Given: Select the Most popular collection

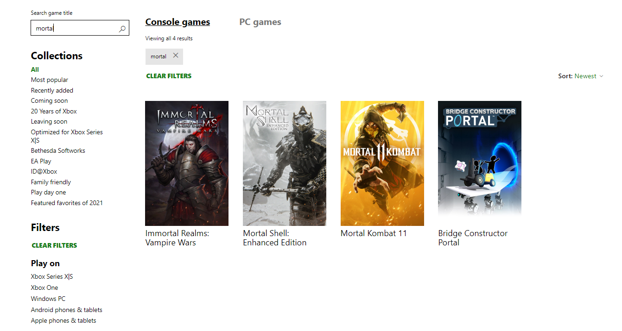Looking at the screenshot, I should (x=50, y=80).
